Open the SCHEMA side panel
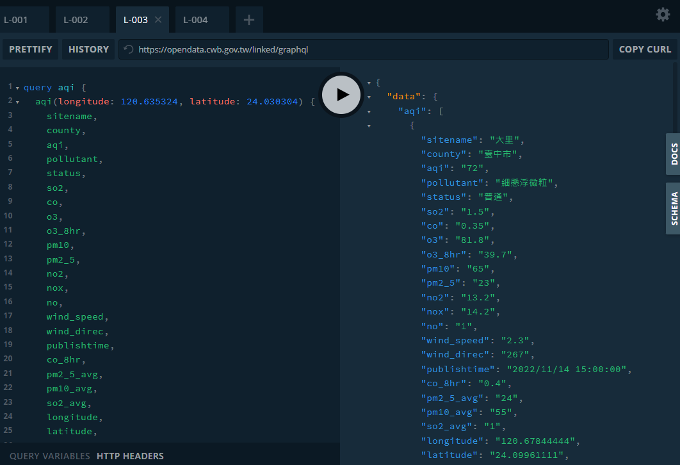 pos(674,208)
